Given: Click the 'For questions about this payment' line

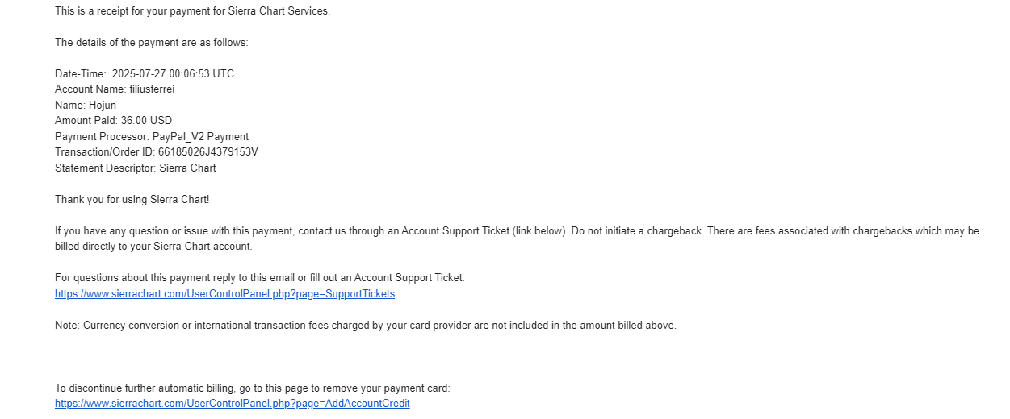Looking at the screenshot, I should tap(259, 278).
